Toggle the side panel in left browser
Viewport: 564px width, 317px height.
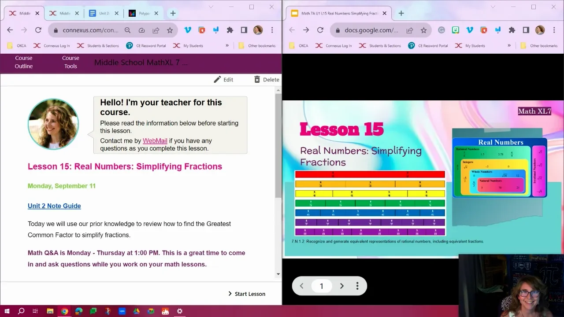(244, 30)
